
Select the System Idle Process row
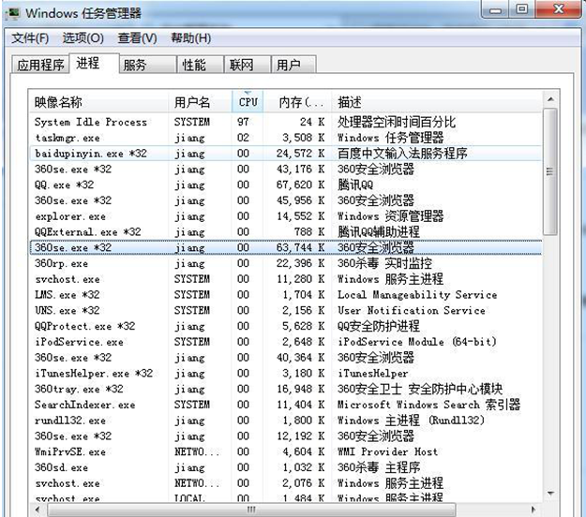pos(286,122)
